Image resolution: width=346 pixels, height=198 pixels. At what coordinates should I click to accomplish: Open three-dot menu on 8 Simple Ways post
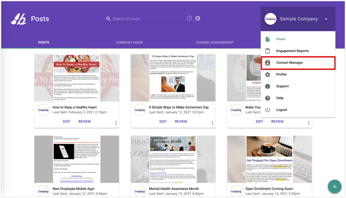[x=212, y=123]
